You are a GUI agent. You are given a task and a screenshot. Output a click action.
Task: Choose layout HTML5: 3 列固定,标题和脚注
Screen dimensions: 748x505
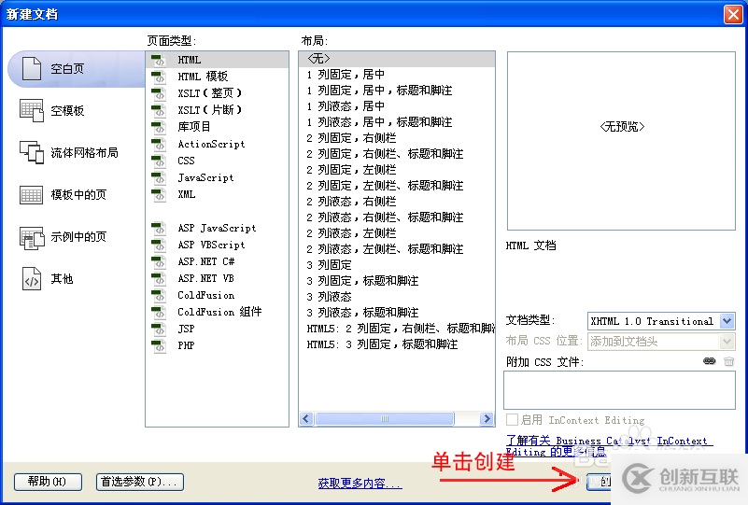(x=397, y=344)
